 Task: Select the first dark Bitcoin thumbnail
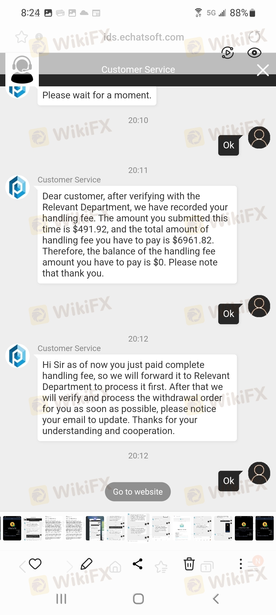tap(12, 528)
